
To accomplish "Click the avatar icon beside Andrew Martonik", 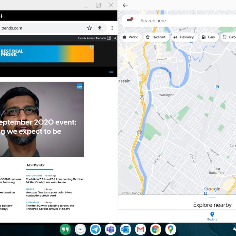I will click(x=109, y=38).
